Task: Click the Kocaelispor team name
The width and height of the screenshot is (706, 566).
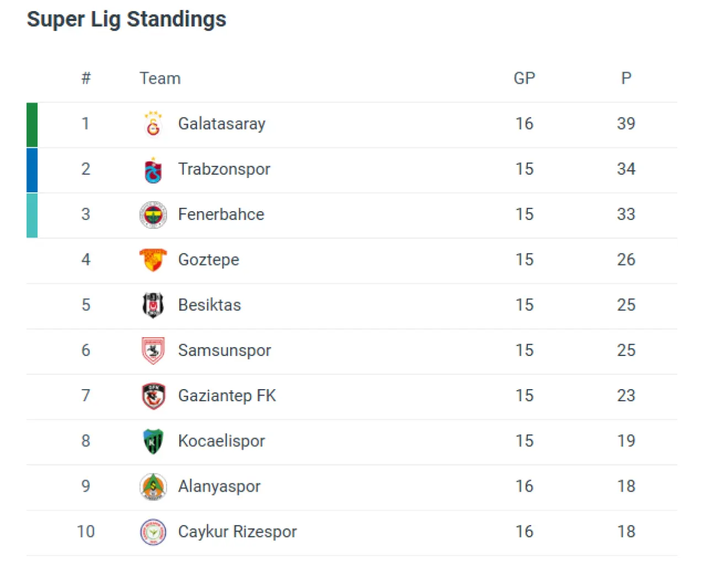Action: [x=221, y=441]
